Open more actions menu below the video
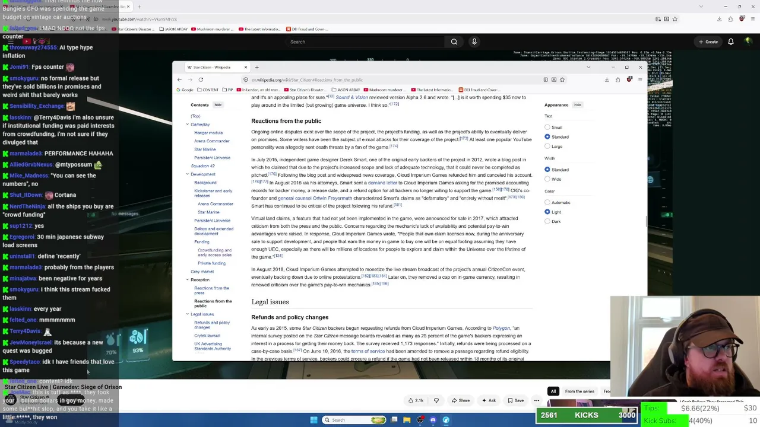Screen dimensions: 760x427 [536, 400]
